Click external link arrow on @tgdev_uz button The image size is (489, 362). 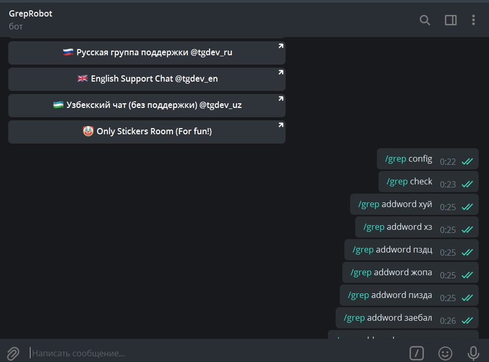tap(281, 99)
